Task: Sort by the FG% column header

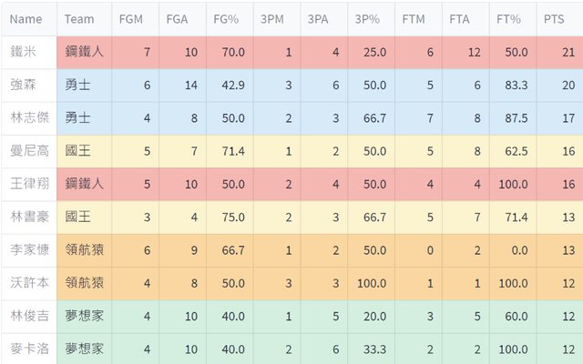Action: point(225,19)
